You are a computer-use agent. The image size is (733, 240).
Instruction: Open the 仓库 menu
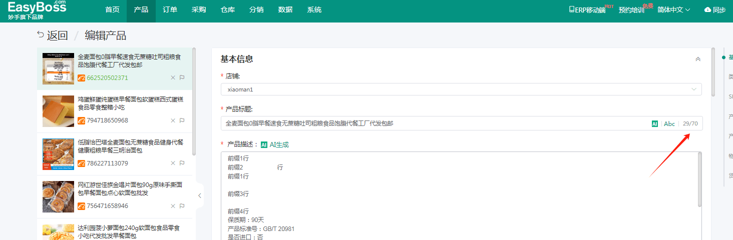click(228, 10)
